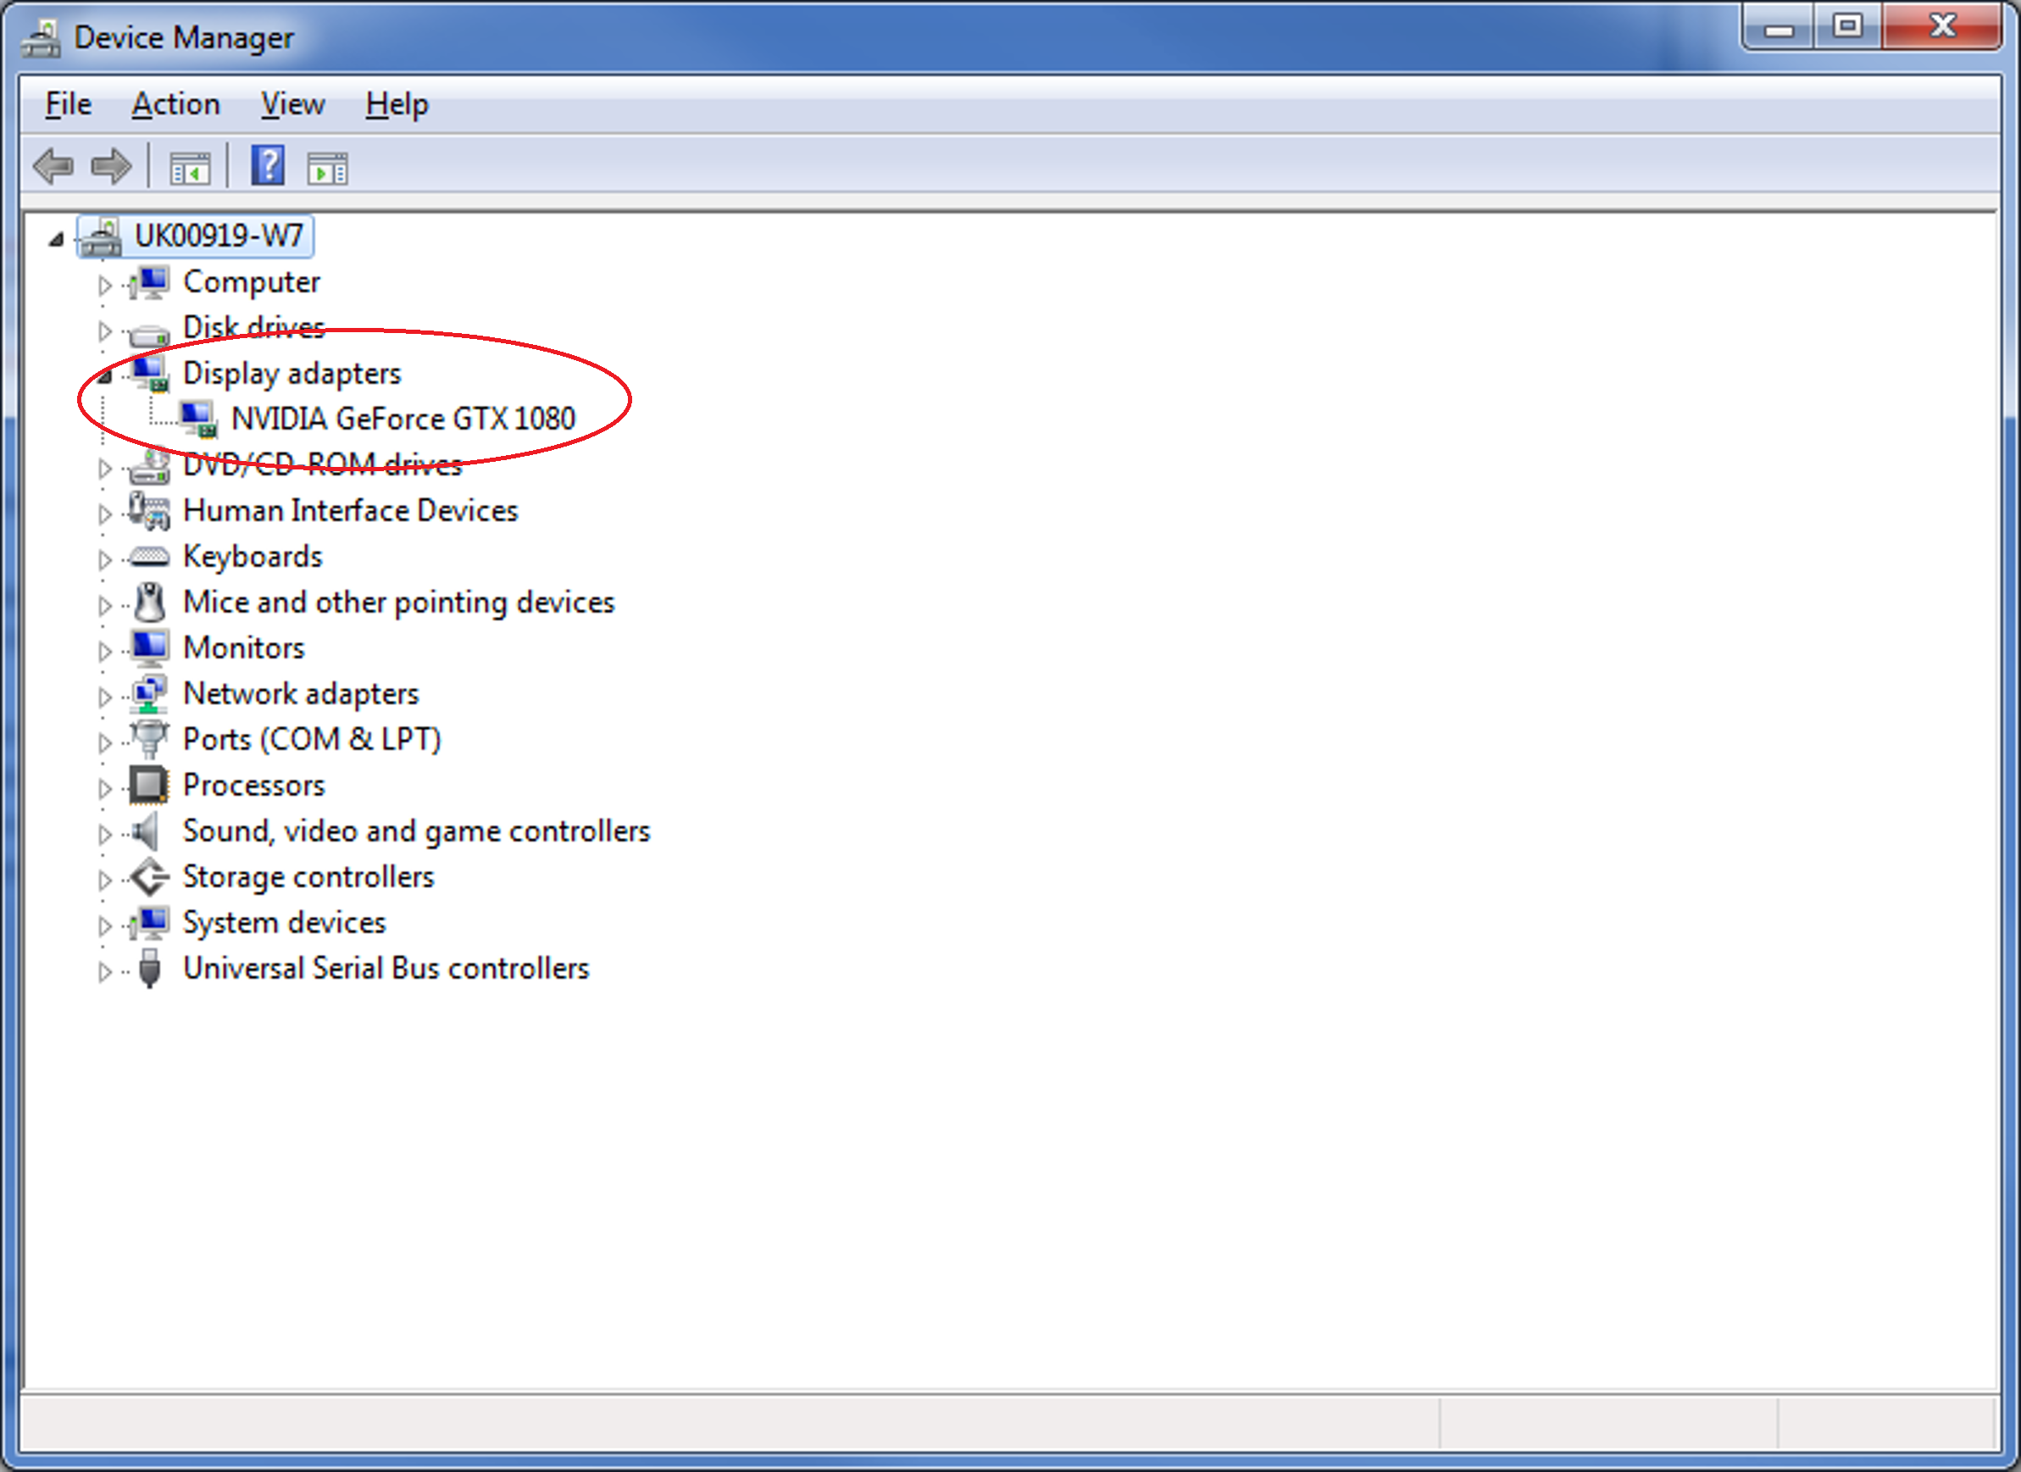
Task: Collapse the Display adapters node
Action: coord(104,377)
